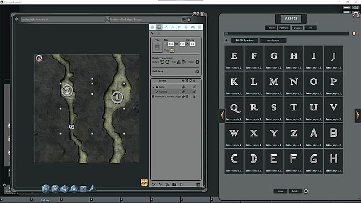Screen dimensions: 361x203
Task: Duplicate the selected layer
Action: point(181,185)
